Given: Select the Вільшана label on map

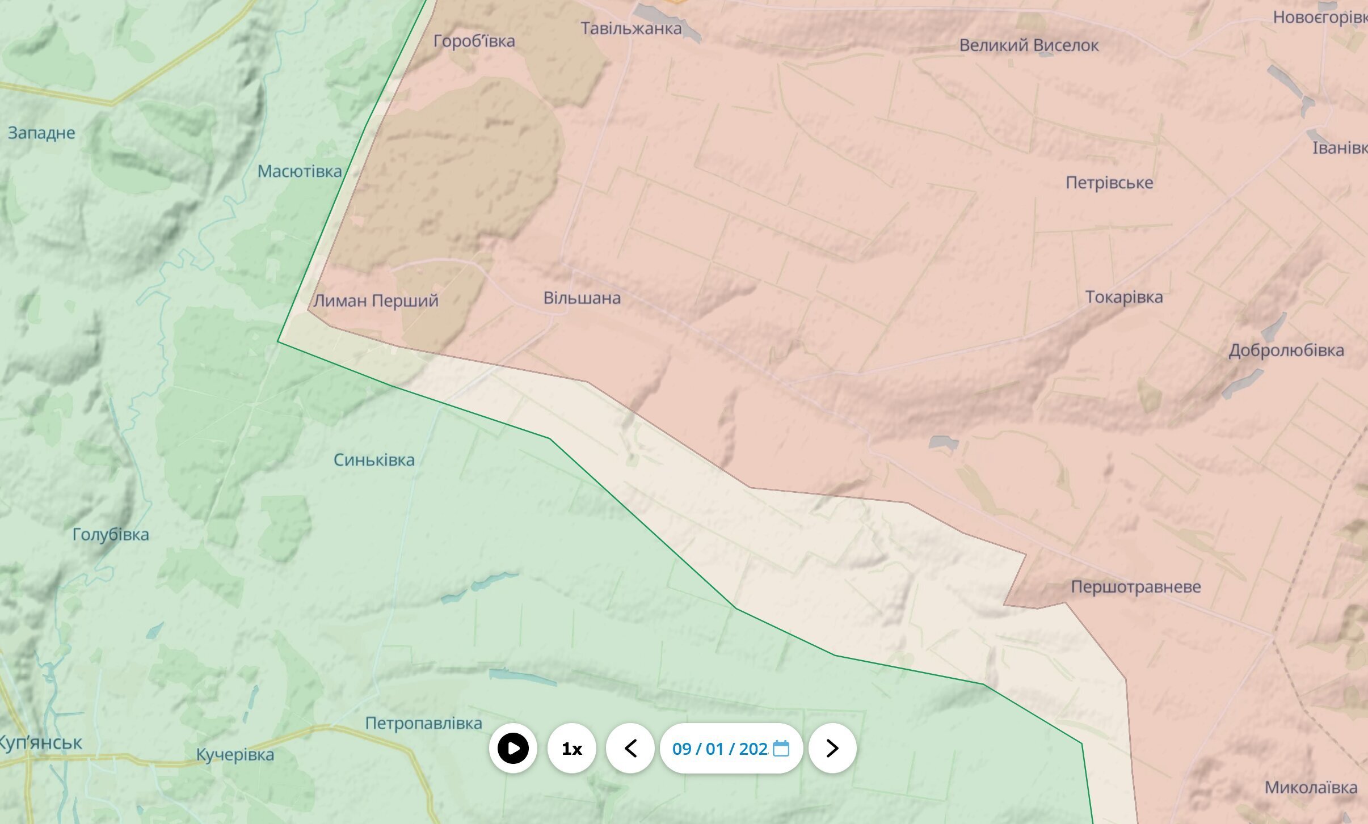Looking at the screenshot, I should [x=582, y=298].
